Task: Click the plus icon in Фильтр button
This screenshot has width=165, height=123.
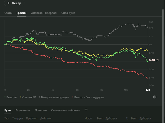Action: pyautogui.click(x=9, y=3)
